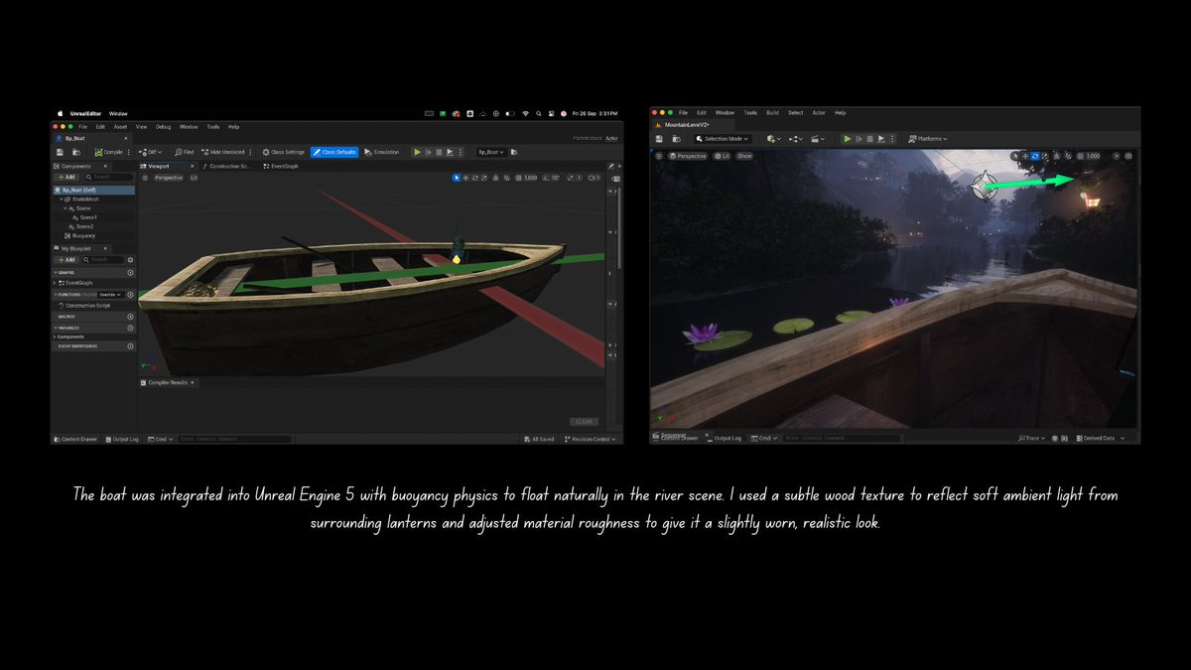Open Perspective view dropdown in blueprint viewport
Screen dimensions: 1191x670
pos(169,178)
